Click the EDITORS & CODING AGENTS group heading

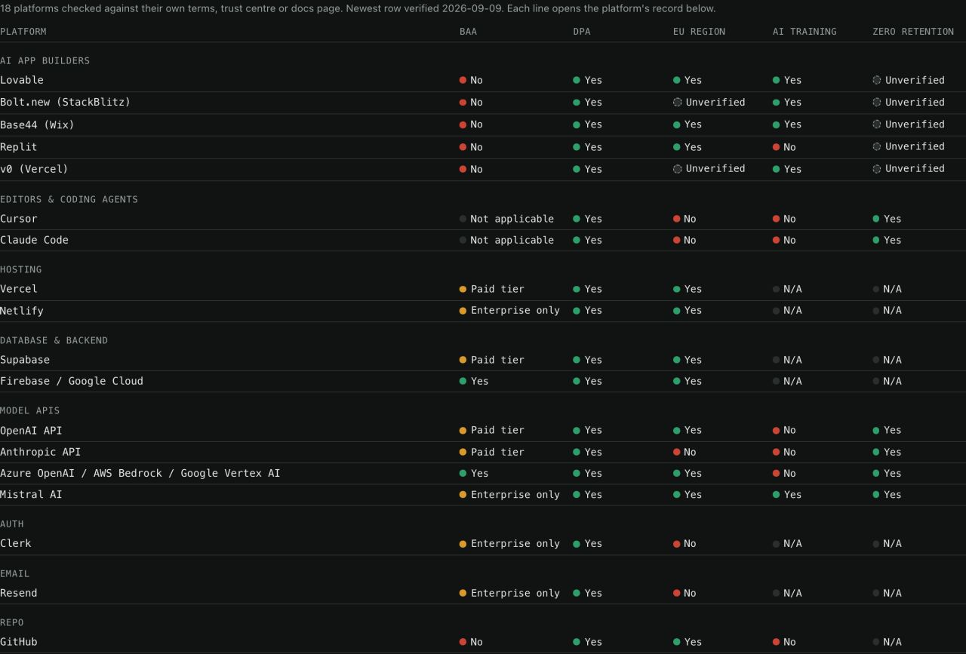point(69,199)
